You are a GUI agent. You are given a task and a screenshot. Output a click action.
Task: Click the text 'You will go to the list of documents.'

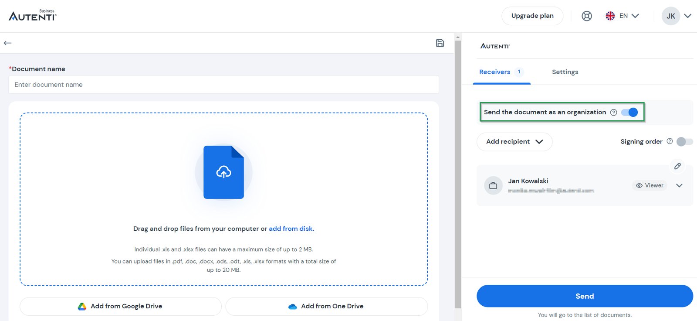pyautogui.click(x=585, y=315)
